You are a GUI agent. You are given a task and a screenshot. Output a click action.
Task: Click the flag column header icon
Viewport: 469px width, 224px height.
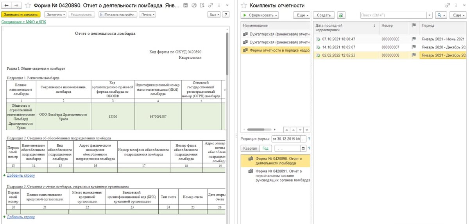click(x=414, y=25)
